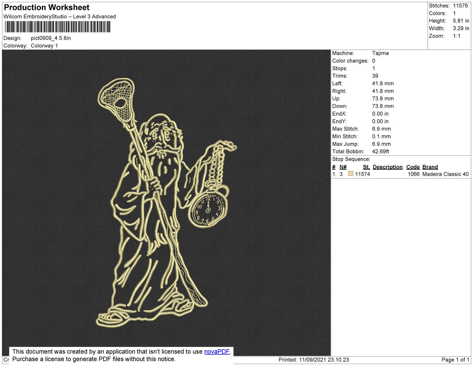Click the Color changes value 0
Viewport: 473px width, 366px height.
pos(374,61)
